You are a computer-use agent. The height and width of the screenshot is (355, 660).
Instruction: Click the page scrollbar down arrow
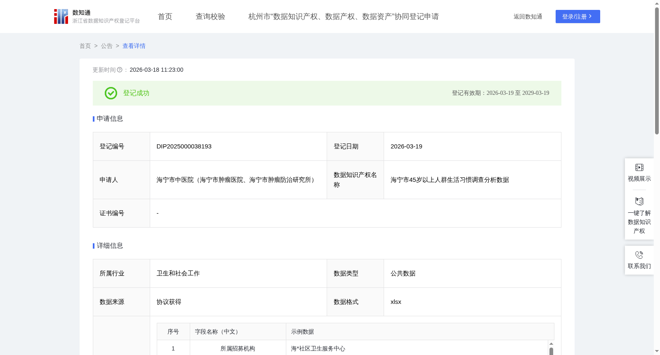point(657,351)
